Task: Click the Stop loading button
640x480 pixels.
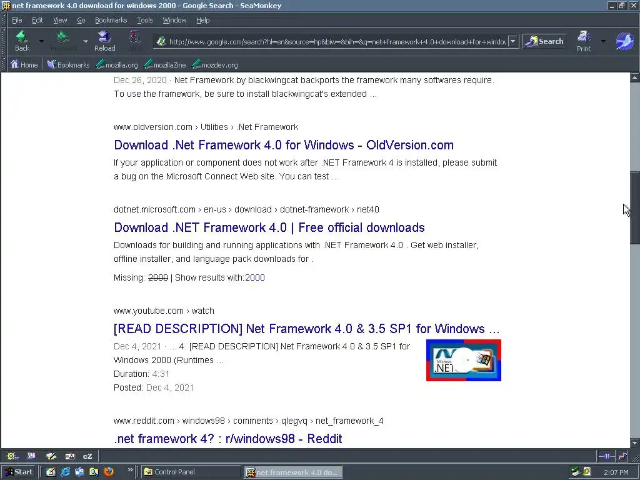Action: pyautogui.click(x=135, y=41)
